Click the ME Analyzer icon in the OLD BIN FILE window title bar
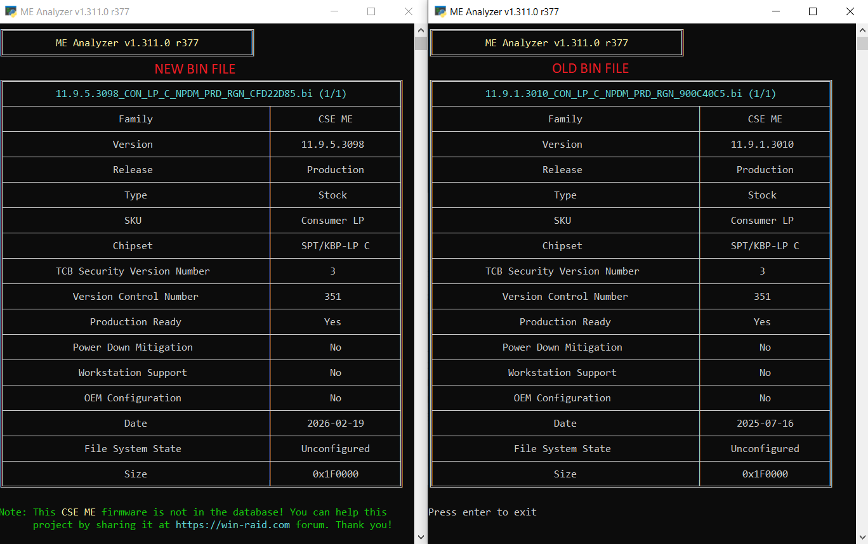The height and width of the screenshot is (544, 868). pos(440,11)
